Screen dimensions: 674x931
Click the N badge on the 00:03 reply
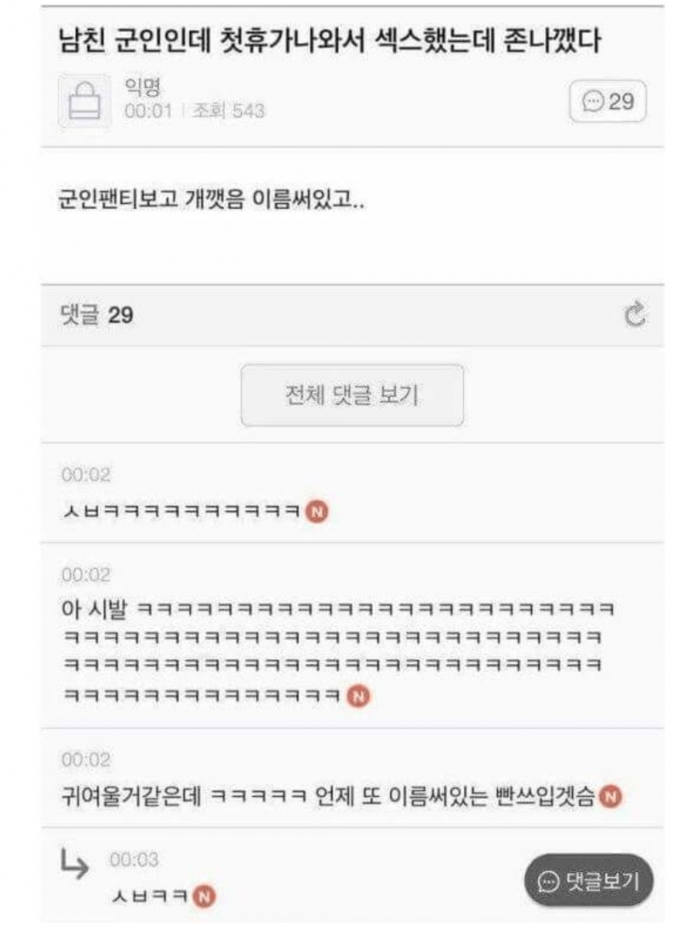pos(204,896)
